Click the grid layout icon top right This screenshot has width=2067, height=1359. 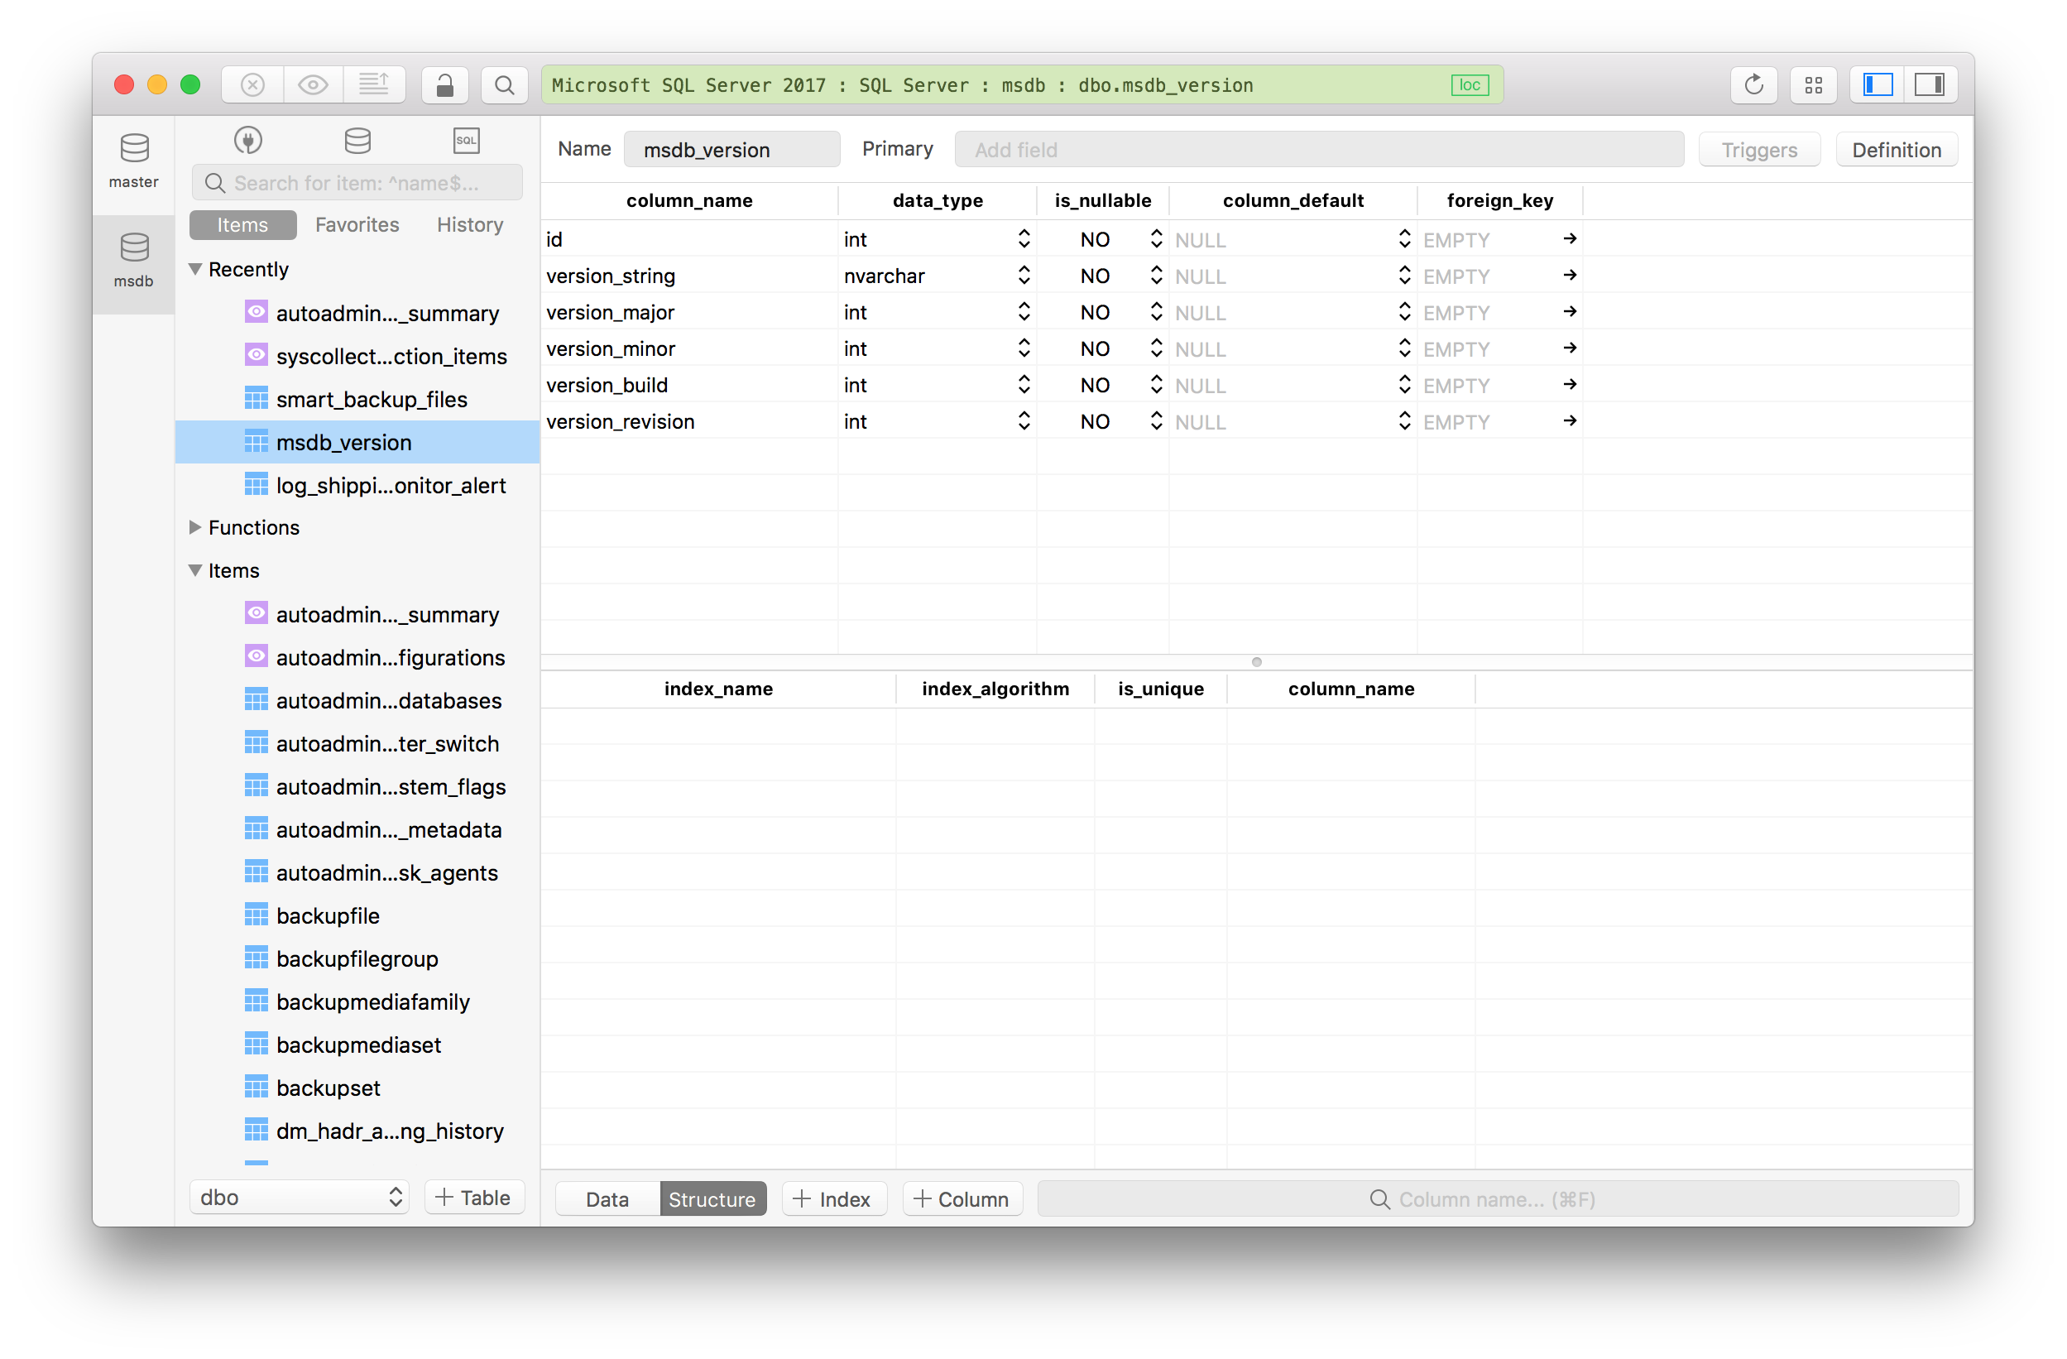pyautogui.click(x=1814, y=85)
